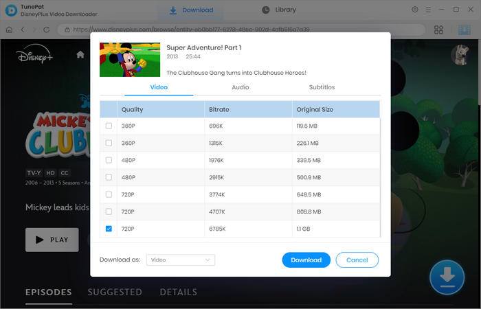Click the TunePat app logo icon

point(11,10)
